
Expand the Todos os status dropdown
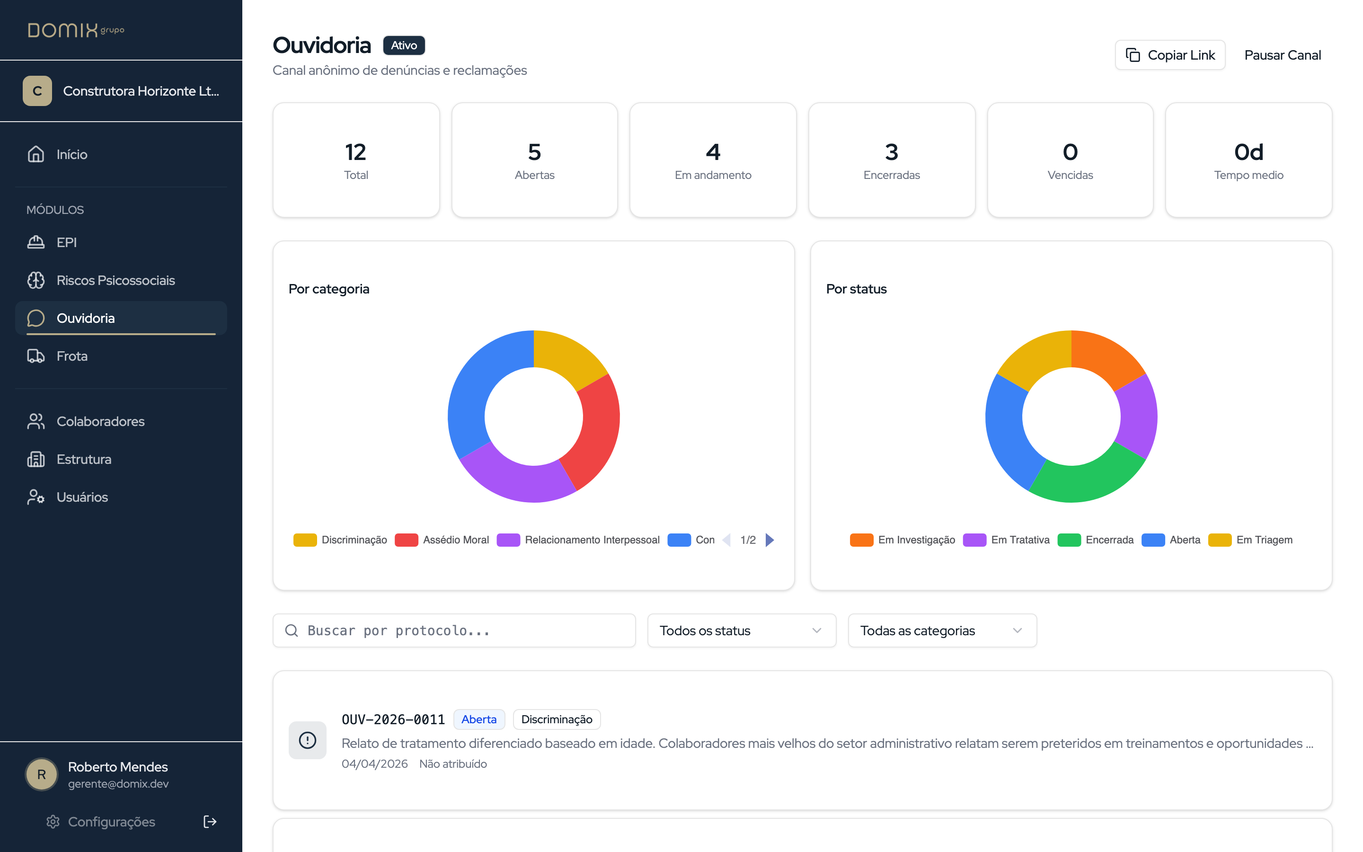(x=741, y=630)
